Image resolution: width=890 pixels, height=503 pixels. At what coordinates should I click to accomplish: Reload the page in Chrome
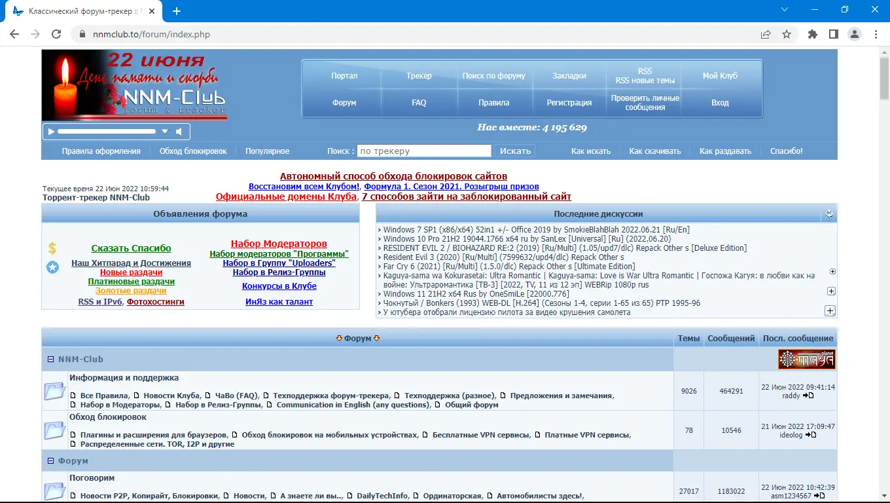(56, 34)
